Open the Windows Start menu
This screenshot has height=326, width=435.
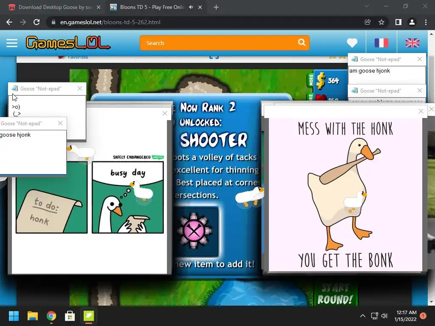[14, 316]
